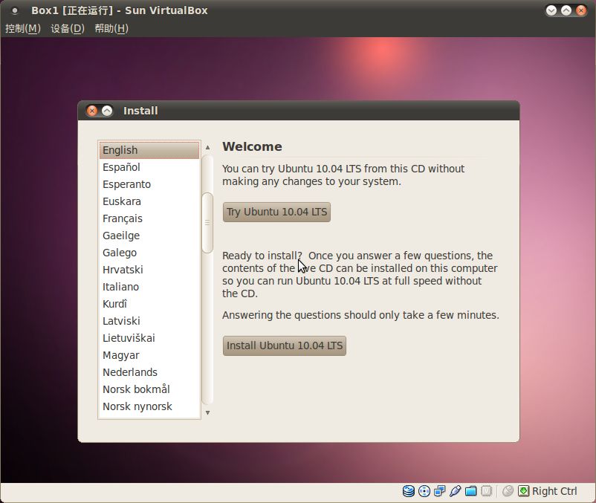Image resolution: width=596 pixels, height=503 pixels.
Task: Maximize the VirtualBox window
Action: pyautogui.click(x=566, y=10)
